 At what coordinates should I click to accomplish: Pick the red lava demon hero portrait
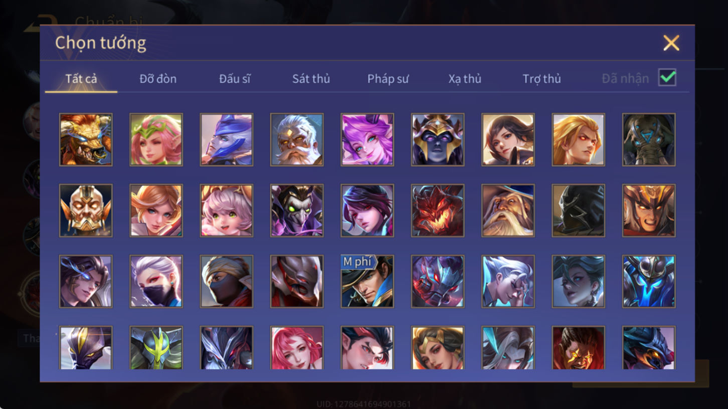tap(438, 211)
